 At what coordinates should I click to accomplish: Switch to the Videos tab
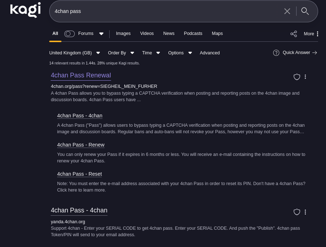click(x=147, y=33)
